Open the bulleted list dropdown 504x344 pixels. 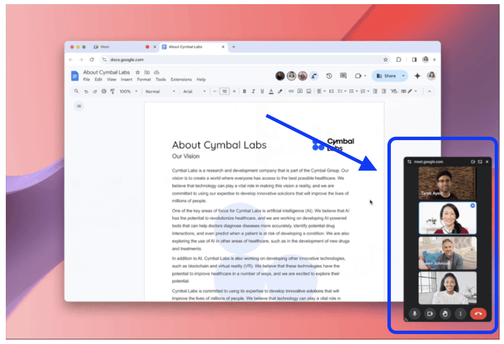pyautogui.click(x=353, y=91)
